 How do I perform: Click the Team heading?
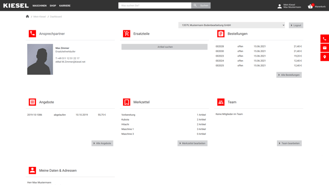click(232, 102)
